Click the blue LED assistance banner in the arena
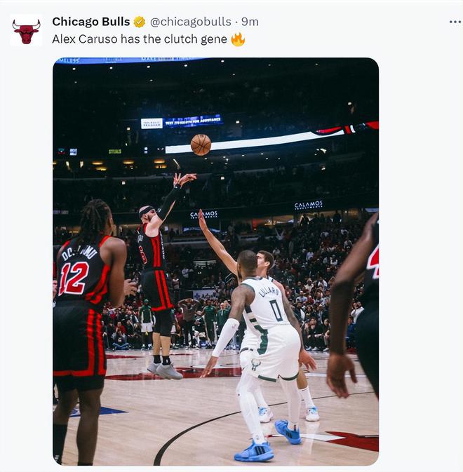 (x=193, y=121)
